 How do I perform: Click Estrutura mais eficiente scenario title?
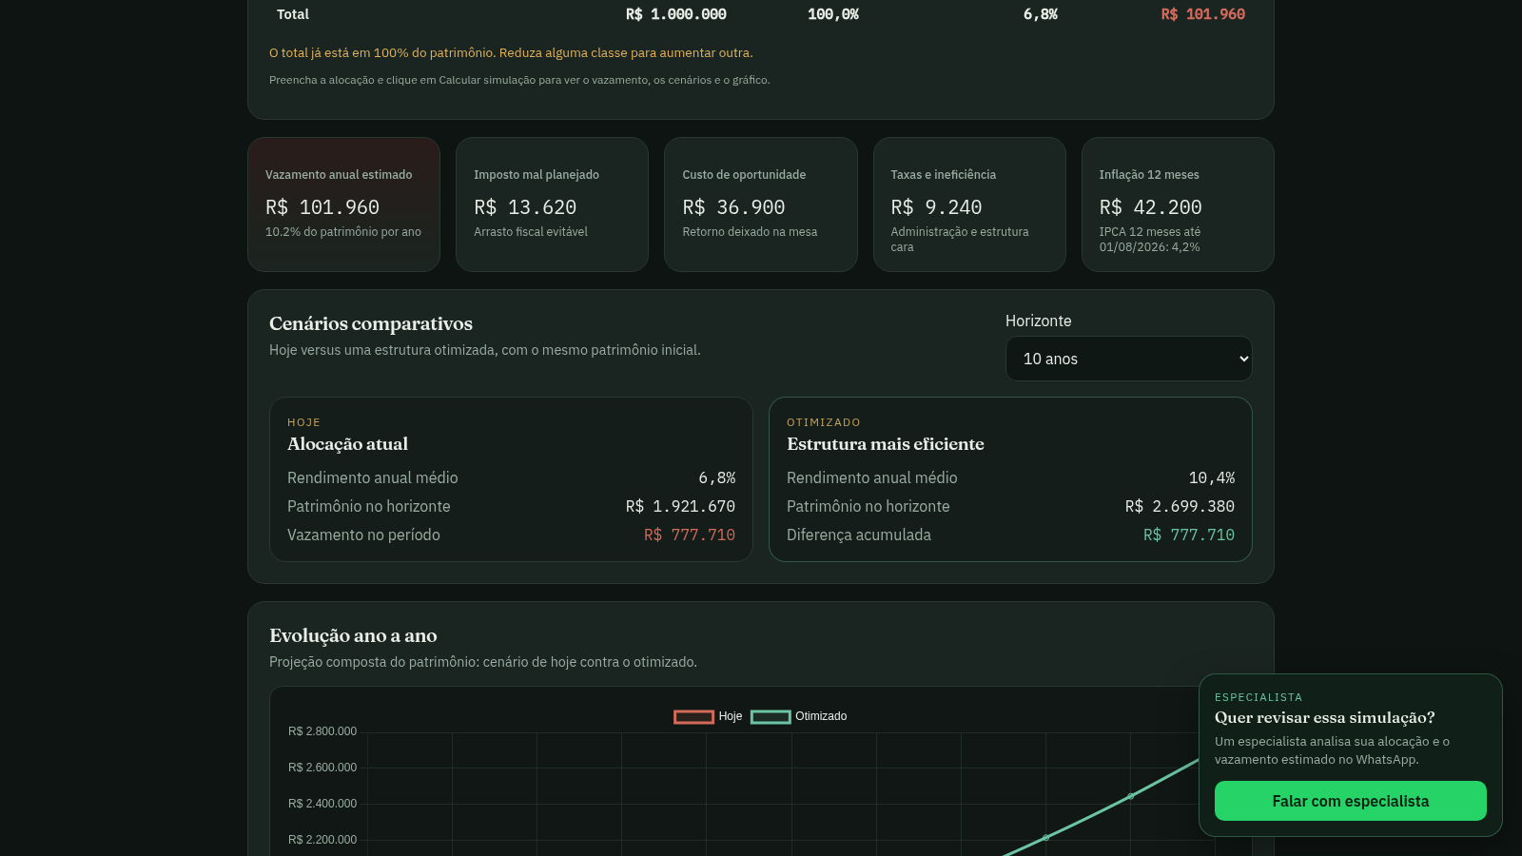click(x=885, y=444)
